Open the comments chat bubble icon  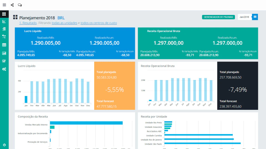20,5
